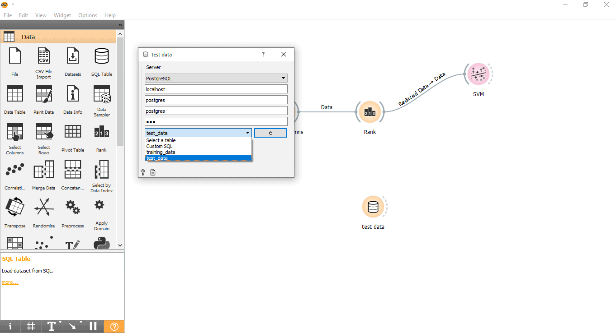Image resolution: width=616 pixels, height=333 pixels.
Task: Choose Custom SQL in the dropdown list
Action: [159, 146]
